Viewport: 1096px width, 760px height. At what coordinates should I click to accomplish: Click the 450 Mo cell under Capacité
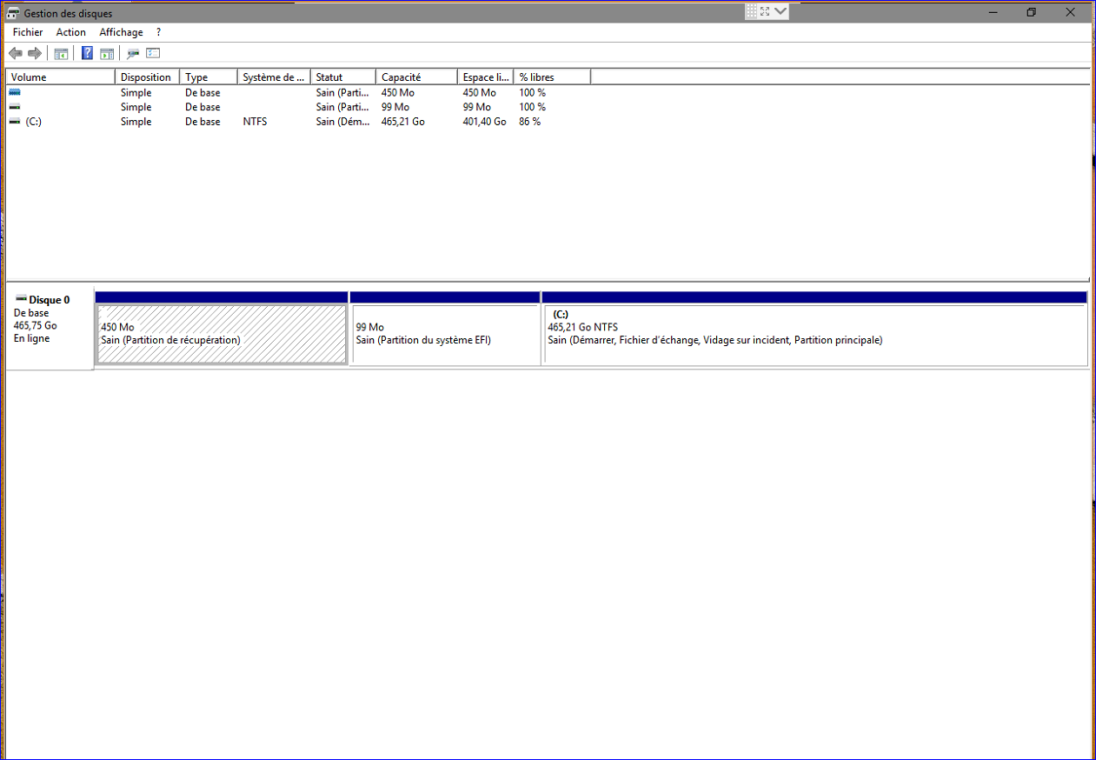click(x=398, y=92)
